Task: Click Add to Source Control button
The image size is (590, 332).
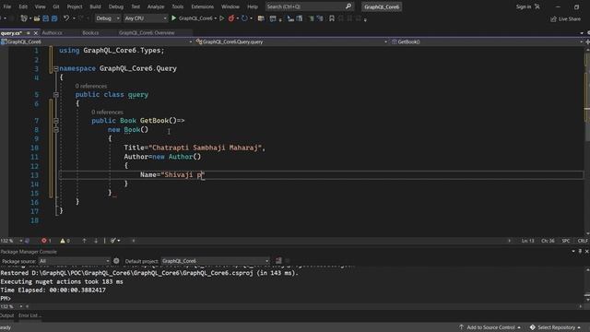Action: (490, 327)
